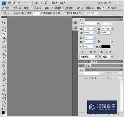
Task: Select the 3D Rotate tool
Action: pos(4,94)
